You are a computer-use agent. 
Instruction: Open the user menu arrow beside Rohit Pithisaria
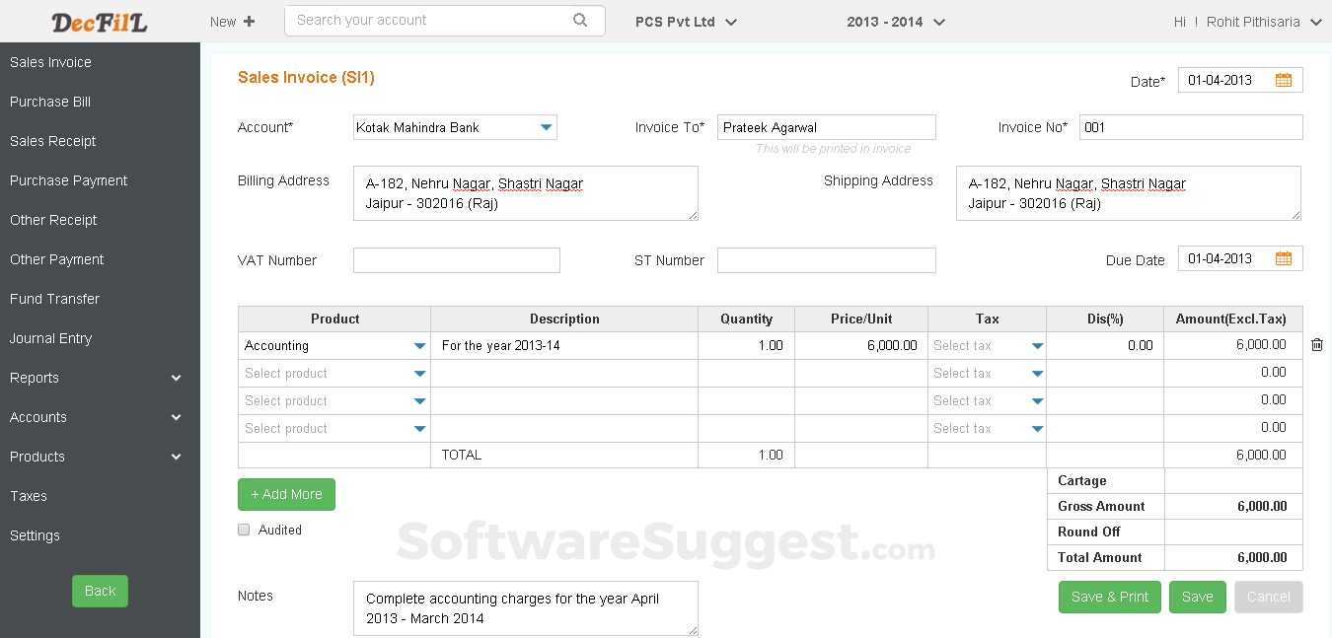coord(1315,23)
